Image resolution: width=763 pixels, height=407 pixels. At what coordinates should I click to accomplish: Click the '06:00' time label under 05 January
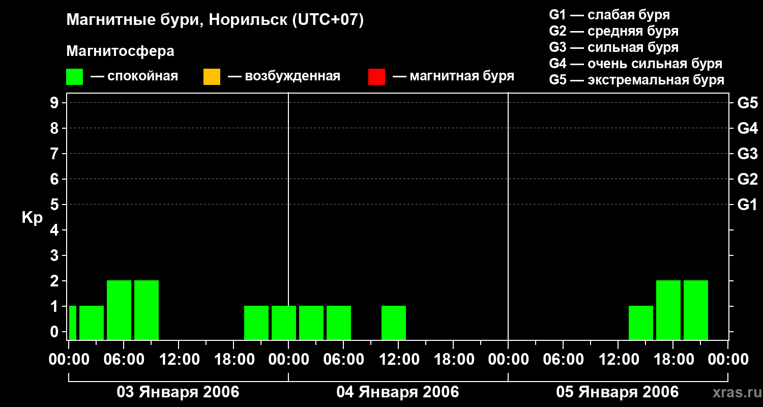coord(563,360)
